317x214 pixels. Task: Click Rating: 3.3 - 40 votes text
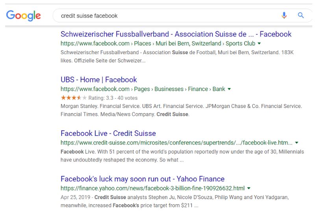(x=113, y=98)
